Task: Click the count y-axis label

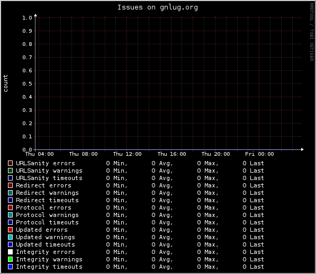Action: tap(5, 83)
